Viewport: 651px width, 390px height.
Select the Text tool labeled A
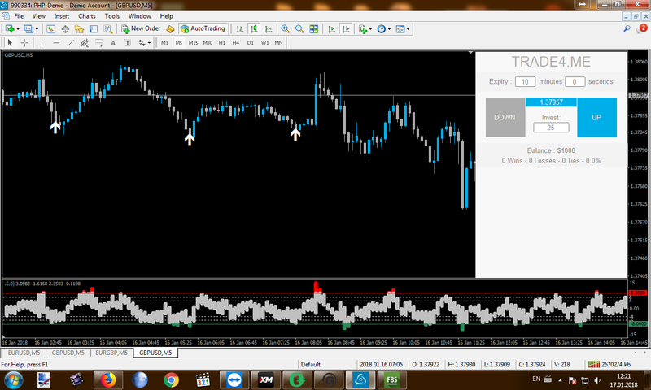pos(113,43)
